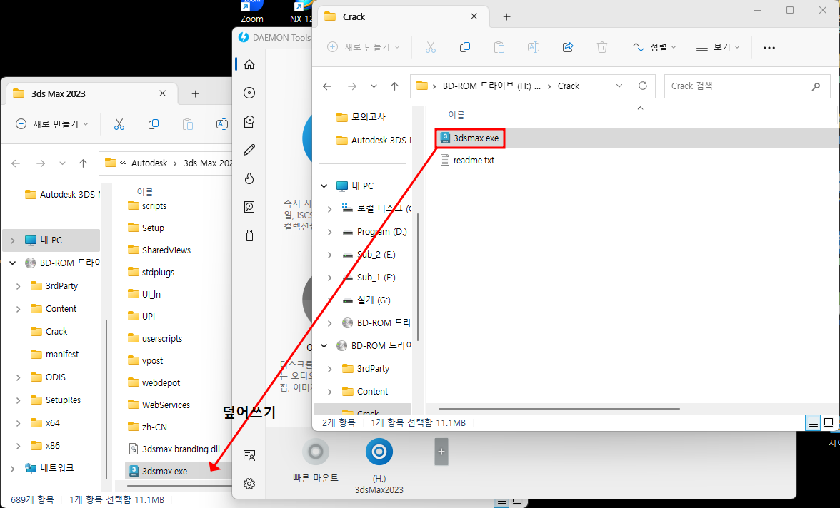Select the 3ds Max 2023 window tab
Screen dimensions: 840x508
pyautogui.click(x=91, y=93)
